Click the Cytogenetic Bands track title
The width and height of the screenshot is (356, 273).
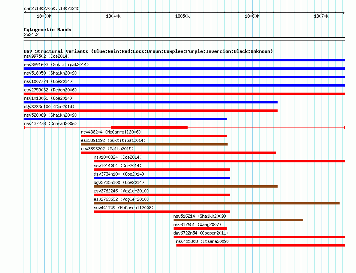pyautogui.click(x=48, y=30)
